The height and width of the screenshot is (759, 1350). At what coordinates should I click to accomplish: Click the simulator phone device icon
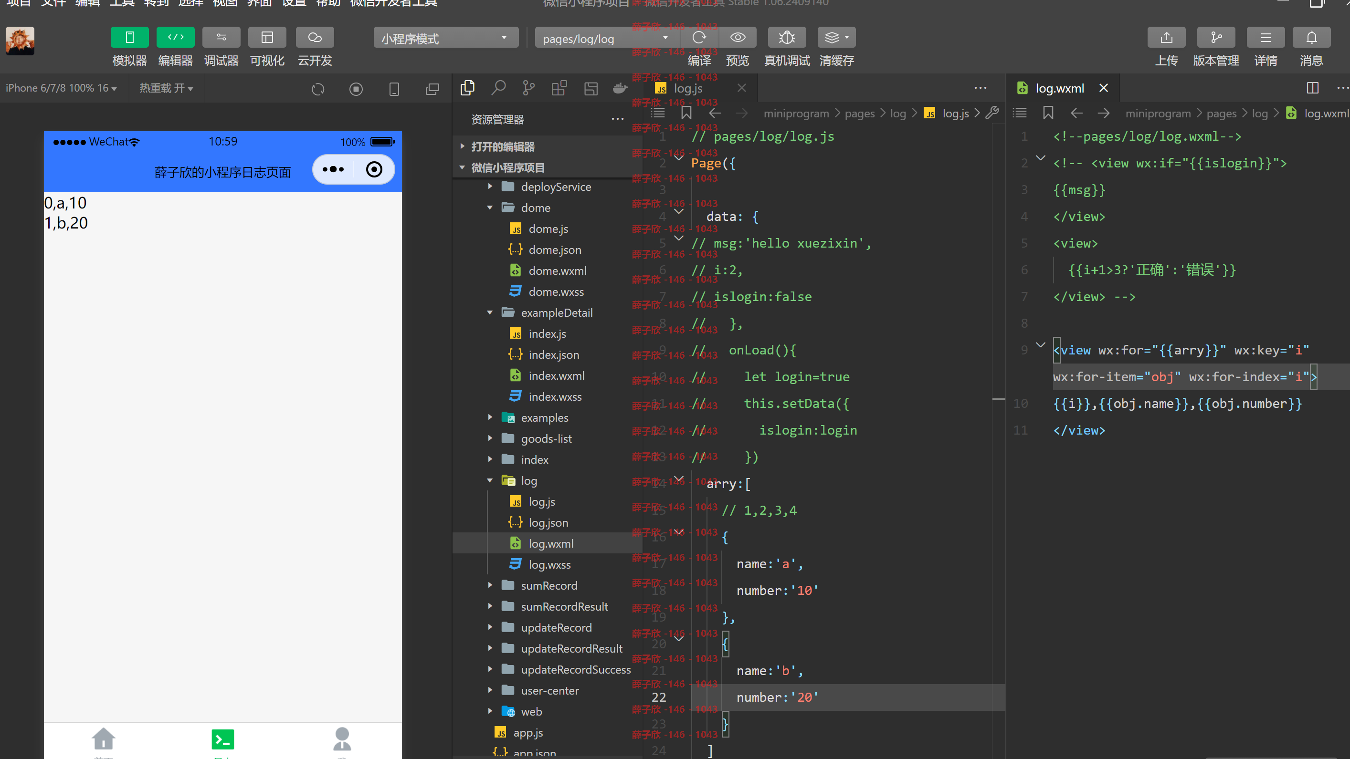click(x=394, y=89)
